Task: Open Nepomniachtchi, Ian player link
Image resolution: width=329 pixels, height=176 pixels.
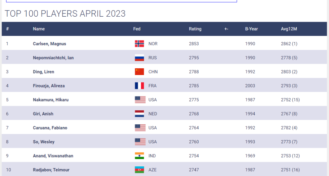Action: 53,58
